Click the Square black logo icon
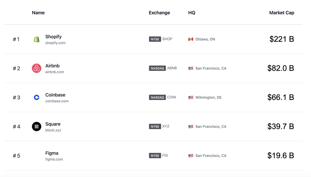The height and width of the screenshot is (177, 311). [37, 127]
